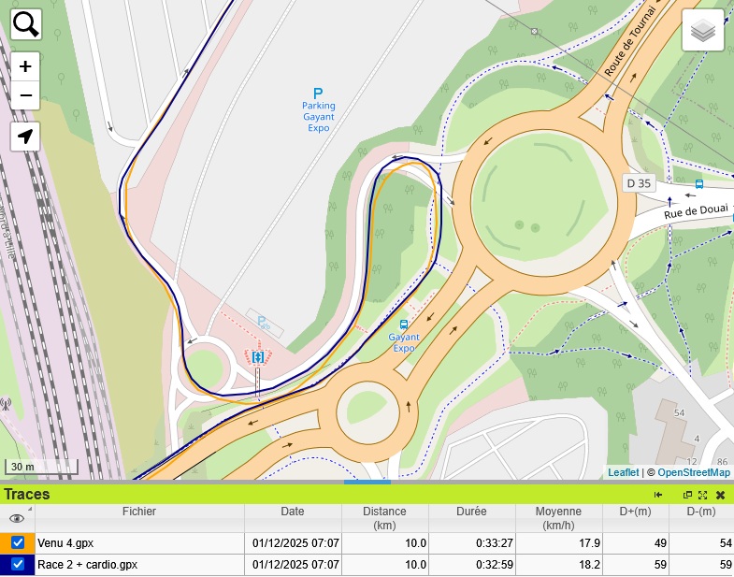Uncheck the Race 2 + cardio.gpx checkbox
Viewport: 734px width, 577px height.
tap(18, 564)
